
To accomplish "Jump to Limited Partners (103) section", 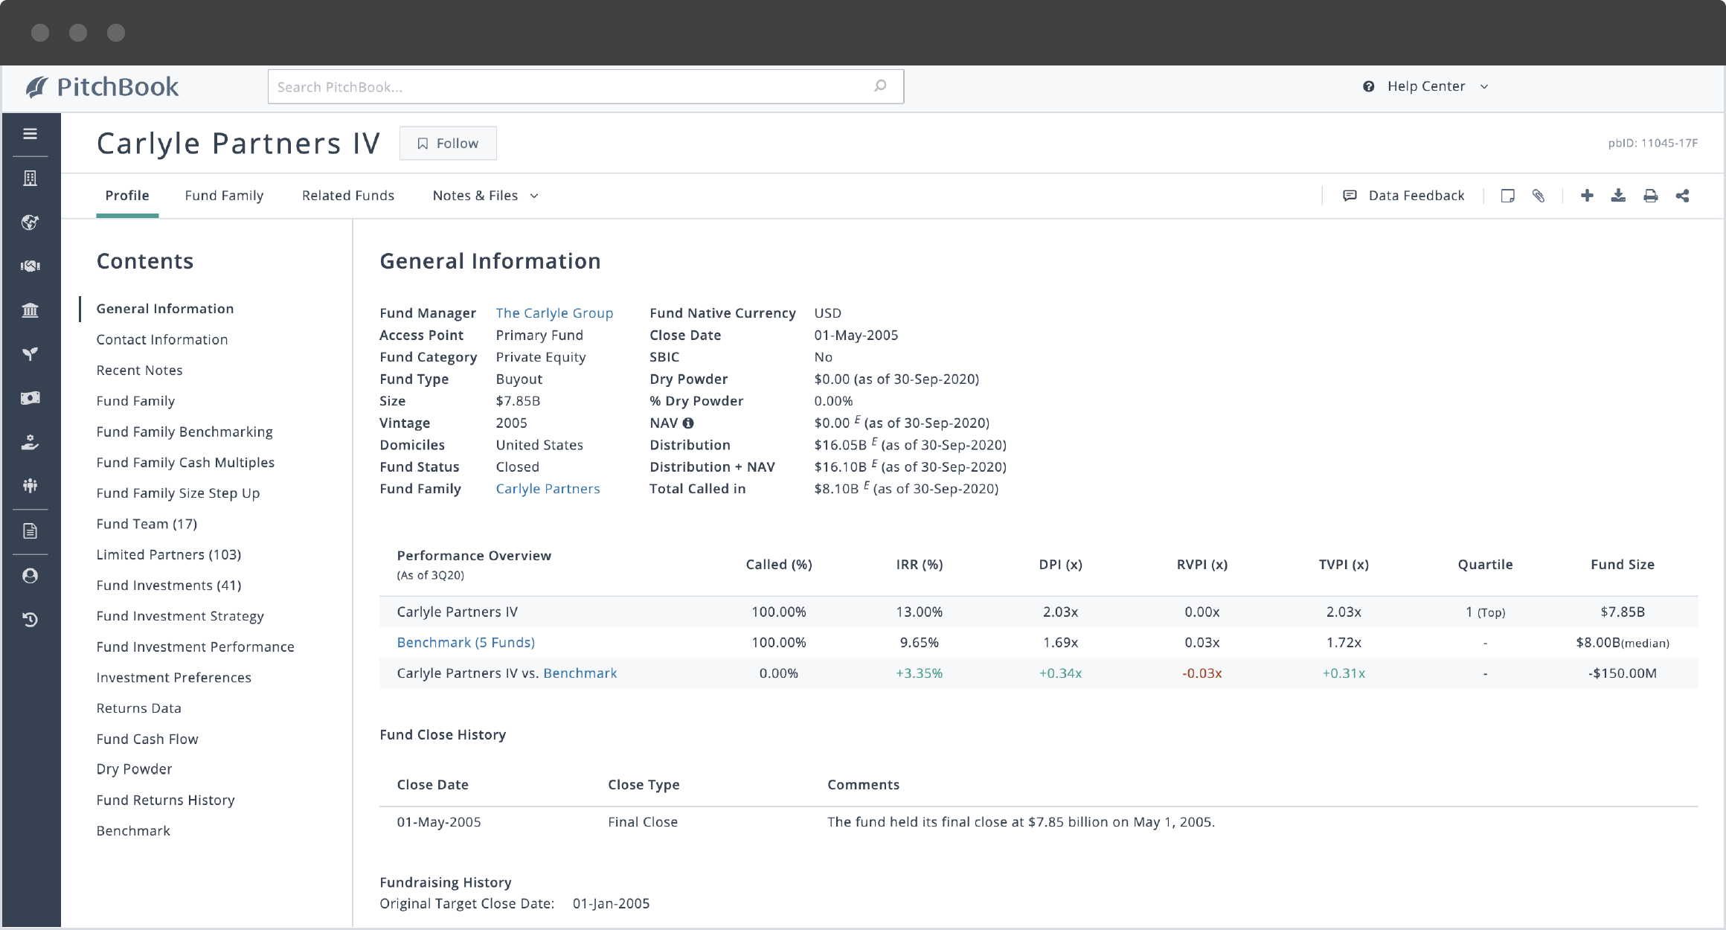I will pyautogui.click(x=169, y=554).
